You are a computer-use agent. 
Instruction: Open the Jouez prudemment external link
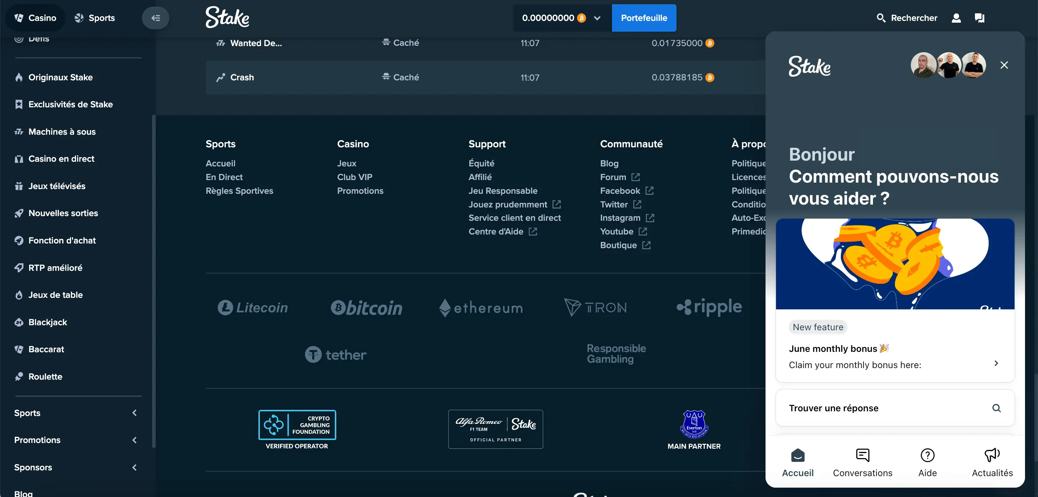pos(556,204)
